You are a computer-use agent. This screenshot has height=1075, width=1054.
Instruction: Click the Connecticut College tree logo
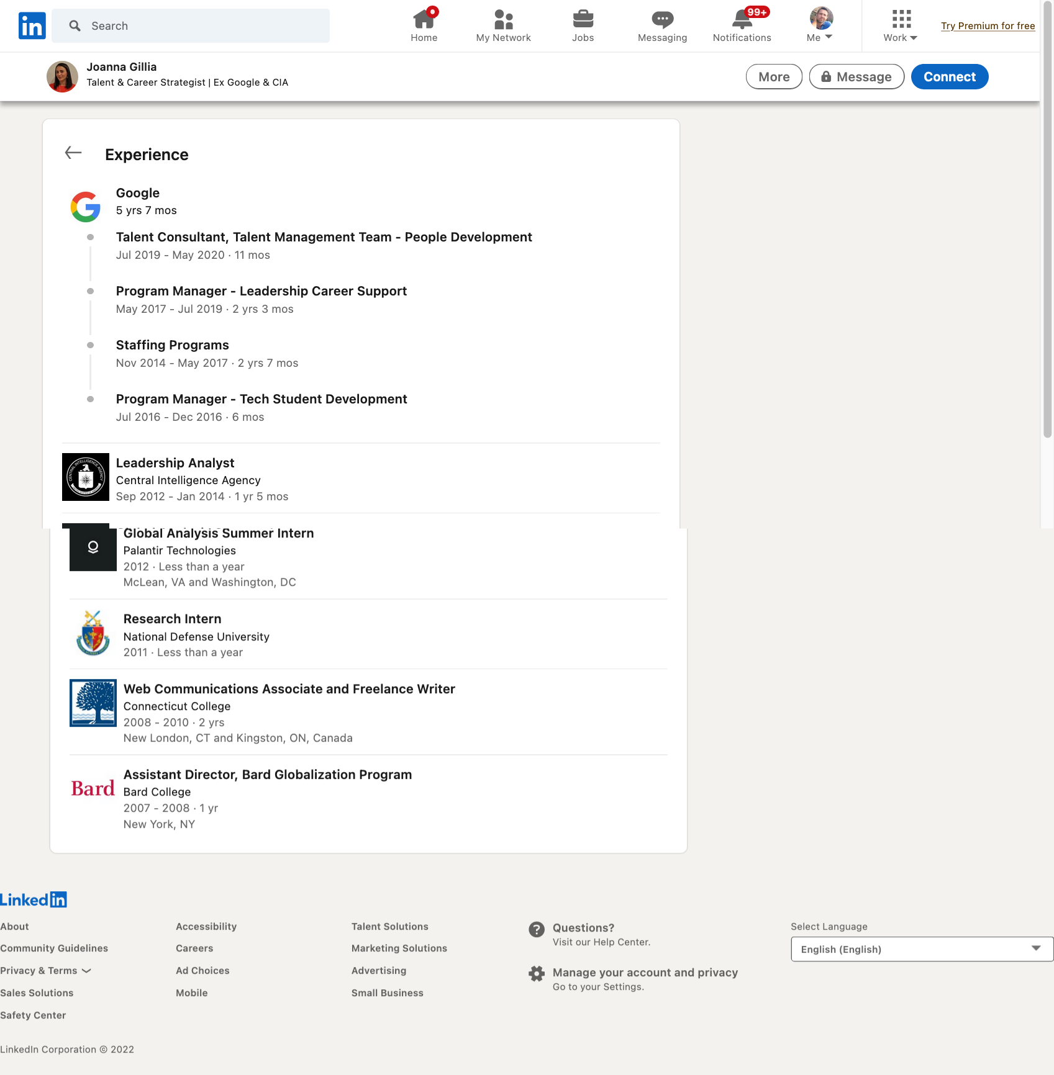point(93,703)
